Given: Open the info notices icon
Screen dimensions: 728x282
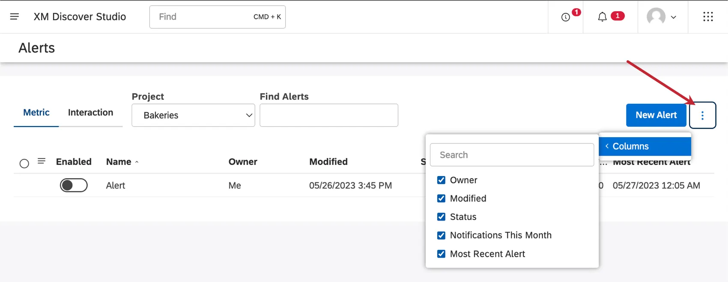Looking at the screenshot, I should 566,17.
